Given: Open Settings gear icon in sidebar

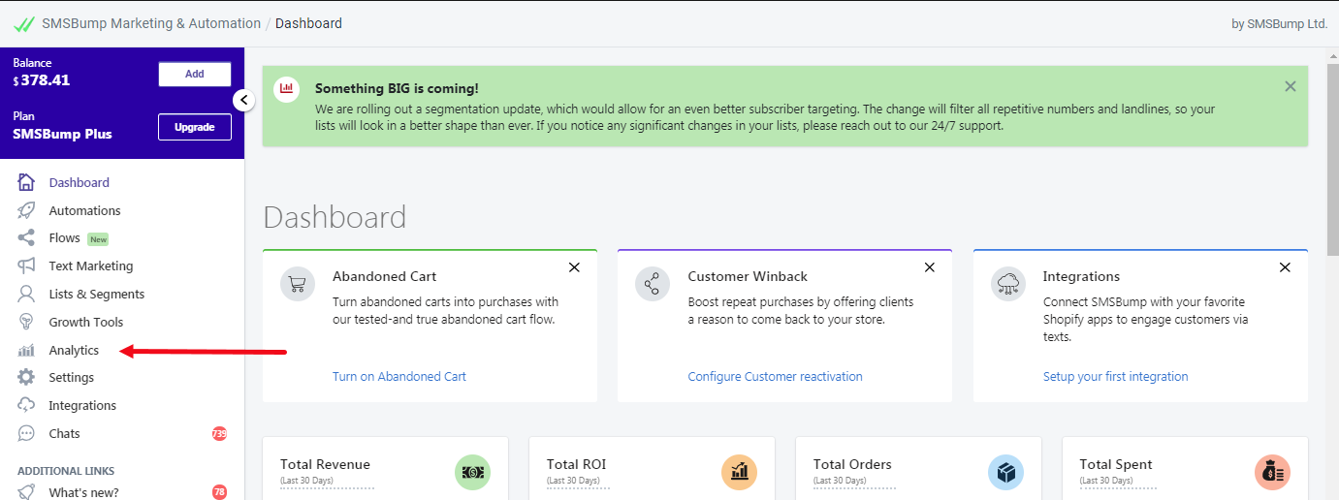Looking at the screenshot, I should tap(27, 377).
